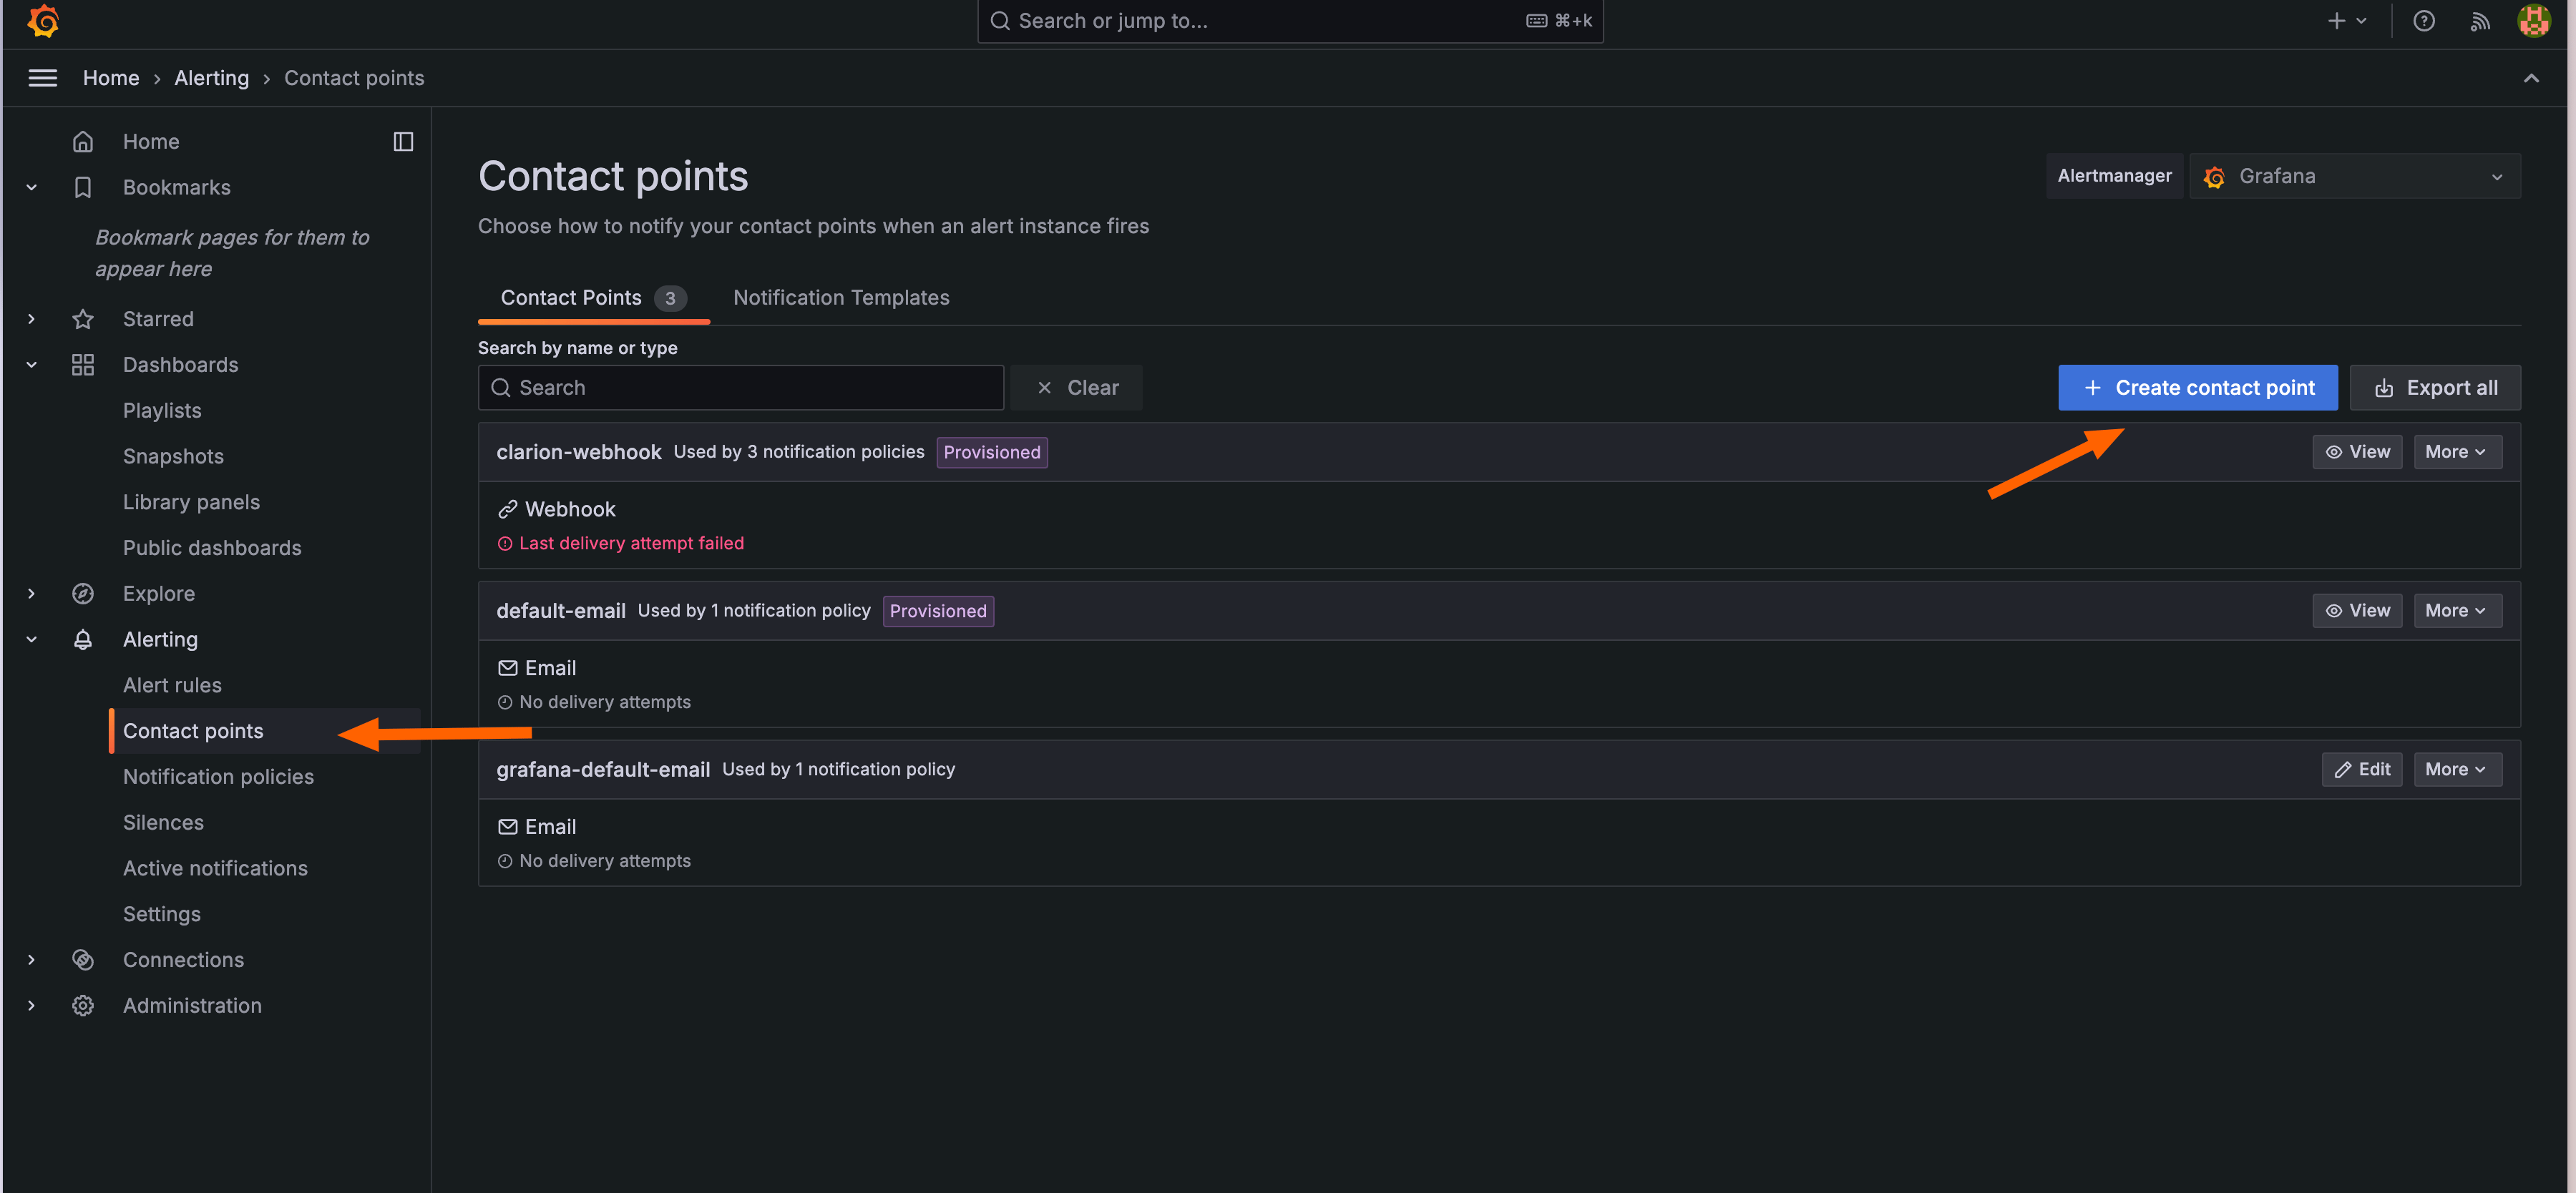Undock the sidebar menu panel
2576x1193 pixels.
pyautogui.click(x=403, y=142)
